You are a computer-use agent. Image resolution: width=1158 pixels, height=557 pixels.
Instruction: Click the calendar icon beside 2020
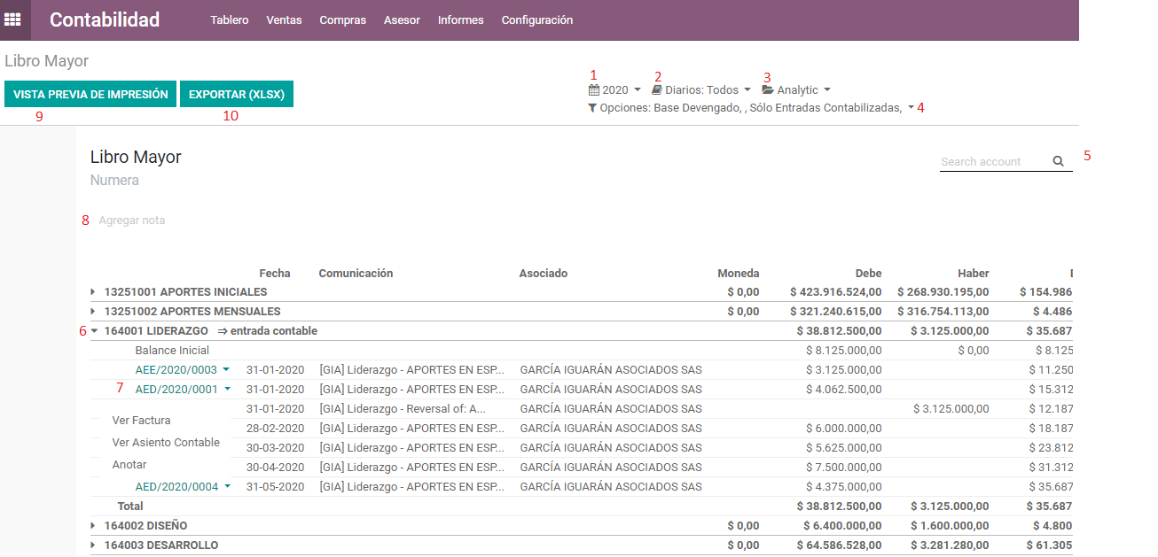pos(593,89)
